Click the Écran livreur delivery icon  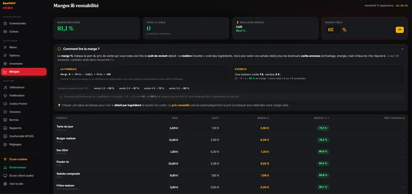click(5, 167)
